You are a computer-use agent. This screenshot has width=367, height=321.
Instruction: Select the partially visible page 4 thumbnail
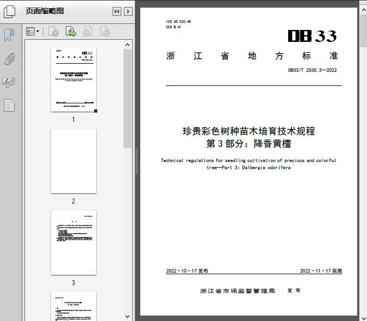[73, 306]
